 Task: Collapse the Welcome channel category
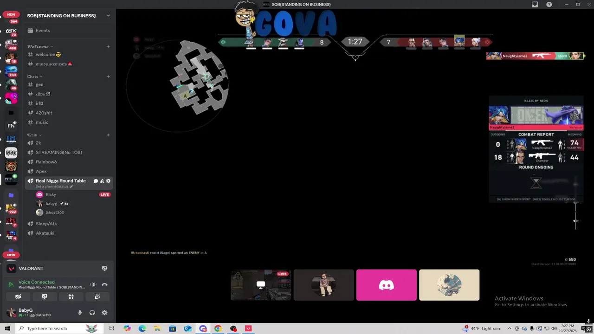click(x=39, y=46)
